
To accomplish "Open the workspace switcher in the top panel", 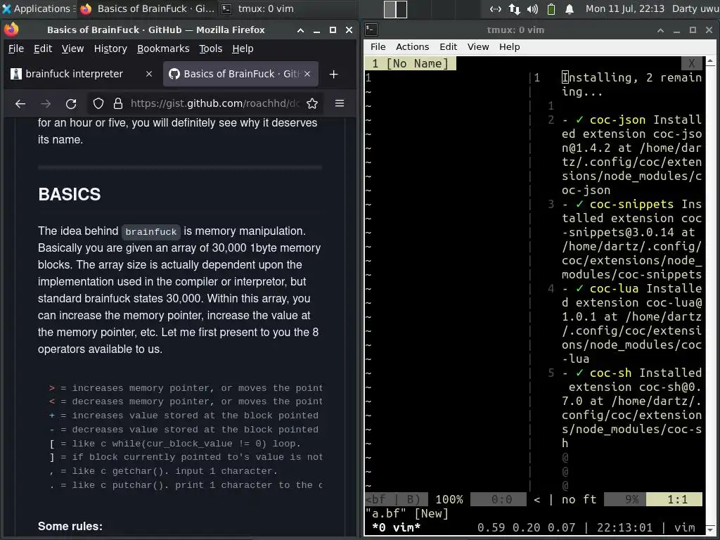I will (x=395, y=9).
